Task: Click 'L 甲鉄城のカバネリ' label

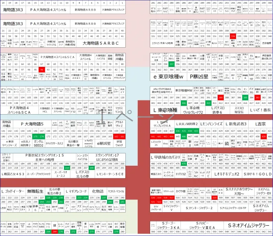Action: (166, 157)
